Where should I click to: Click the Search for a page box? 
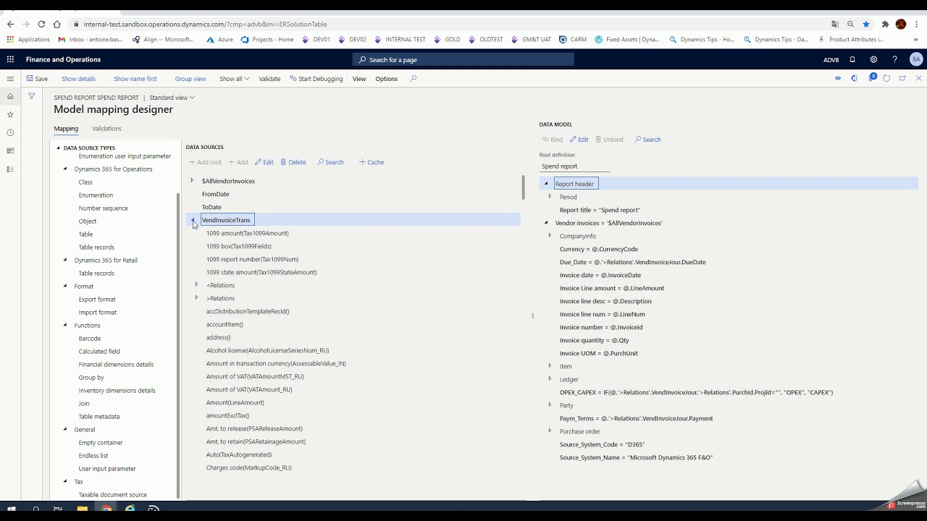463,59
